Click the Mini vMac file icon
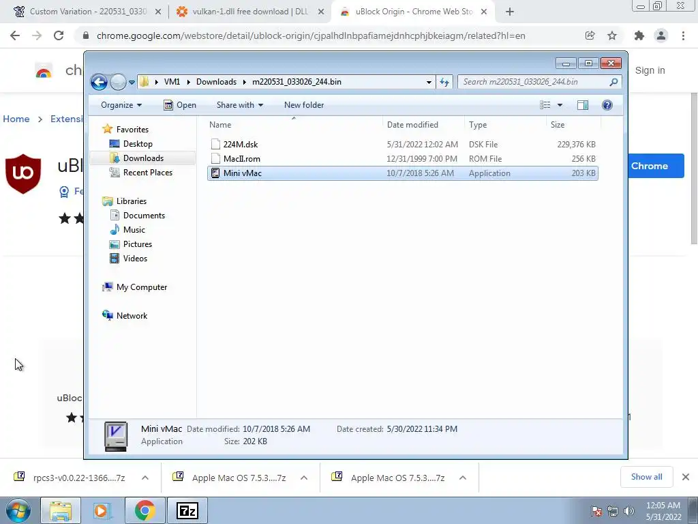Screen dimensions: 698x524 pos(215,173)
